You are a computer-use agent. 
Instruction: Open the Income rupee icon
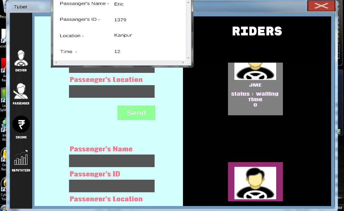pos(21,124)
